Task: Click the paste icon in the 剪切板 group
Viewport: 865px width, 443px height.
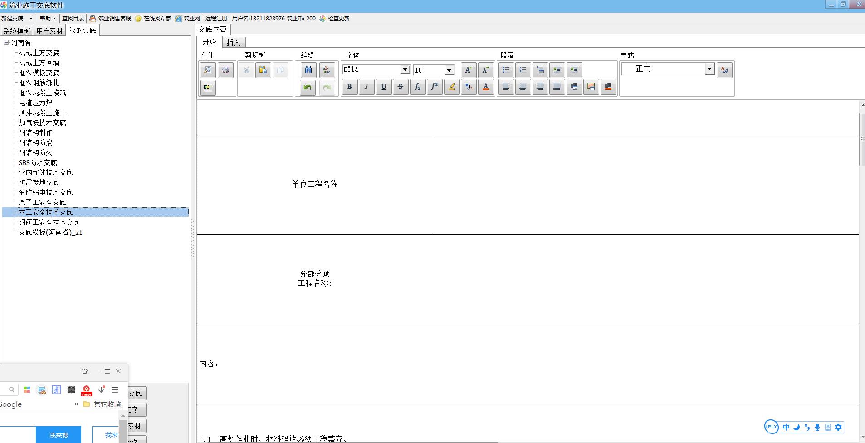Action: click(x=263, y=70)
